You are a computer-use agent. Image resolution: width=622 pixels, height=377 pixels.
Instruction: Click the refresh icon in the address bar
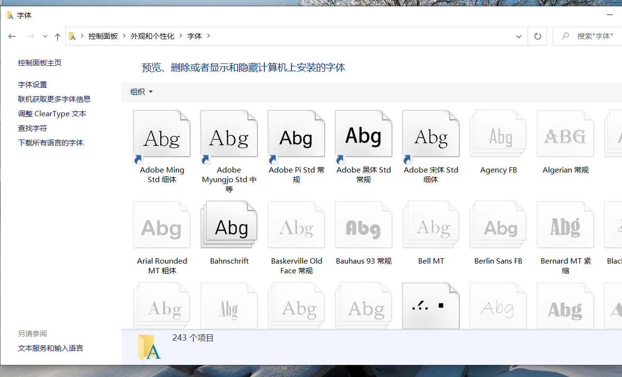pyautogui.click(x=537, y=36)
